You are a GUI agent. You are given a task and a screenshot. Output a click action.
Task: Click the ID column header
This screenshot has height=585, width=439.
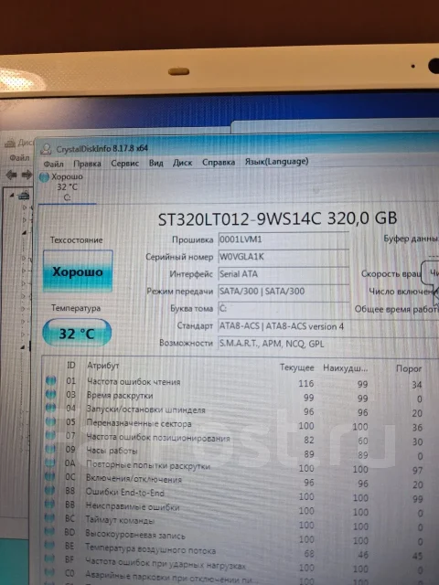71,366
